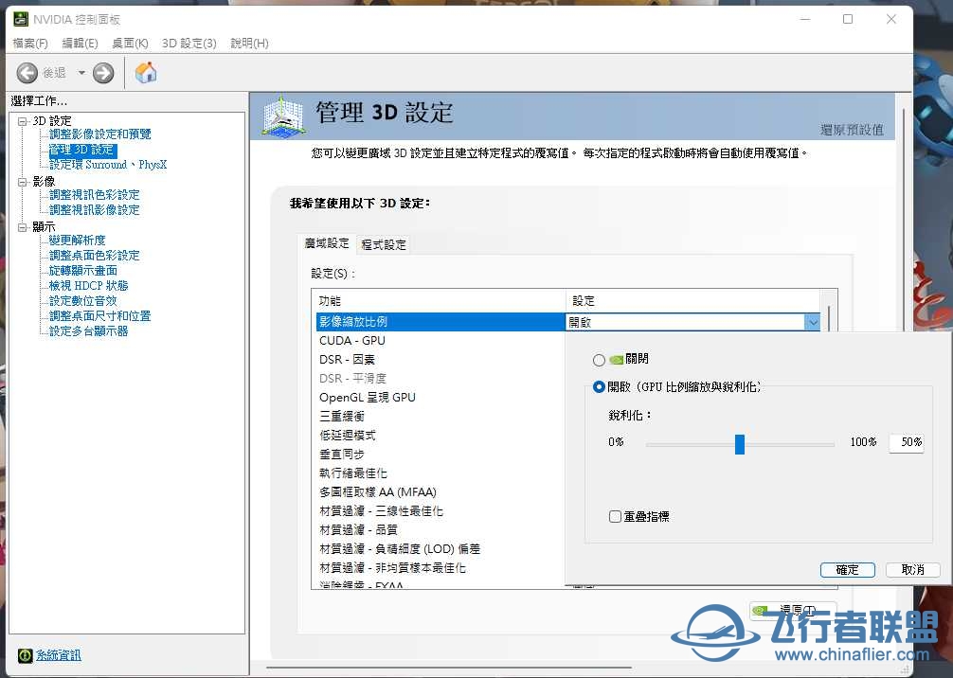Switch to the 廣域設定 tab
The height and width of the screenshot is (678, 953).
click(x=327, y=243)
